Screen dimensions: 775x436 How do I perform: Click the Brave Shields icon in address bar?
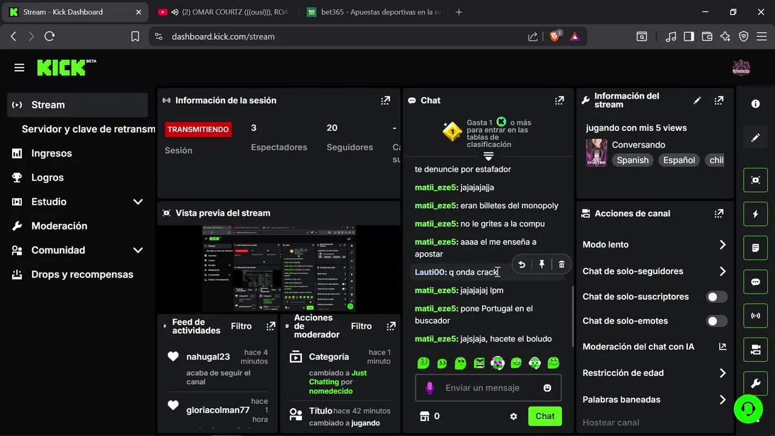(555, 36)
